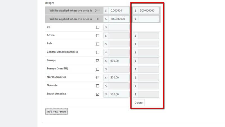Screen dimensions: 225x127
Task: Uncheck the Europe zone checkbox
Action: [98, 61]
